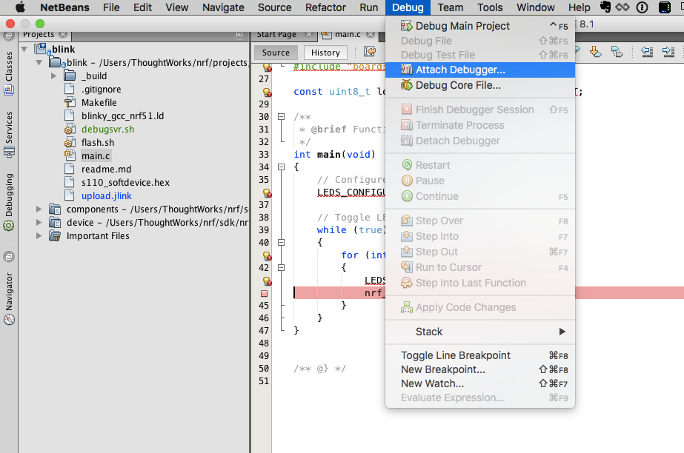Expand the _build folder
Screen dimensions: 684x453
(53, 75)
